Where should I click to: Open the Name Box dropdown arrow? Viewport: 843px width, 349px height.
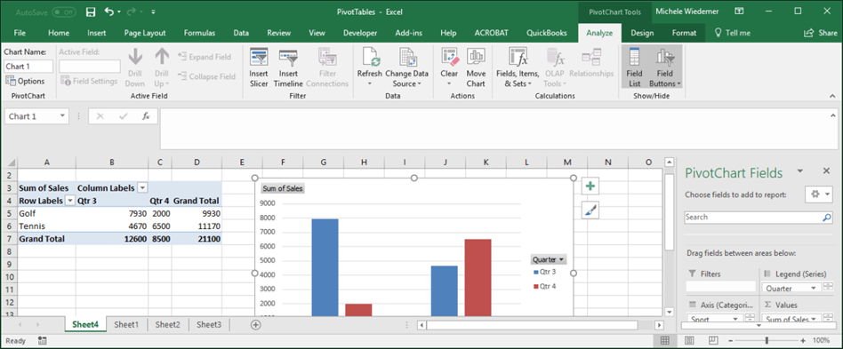point(63,116)
